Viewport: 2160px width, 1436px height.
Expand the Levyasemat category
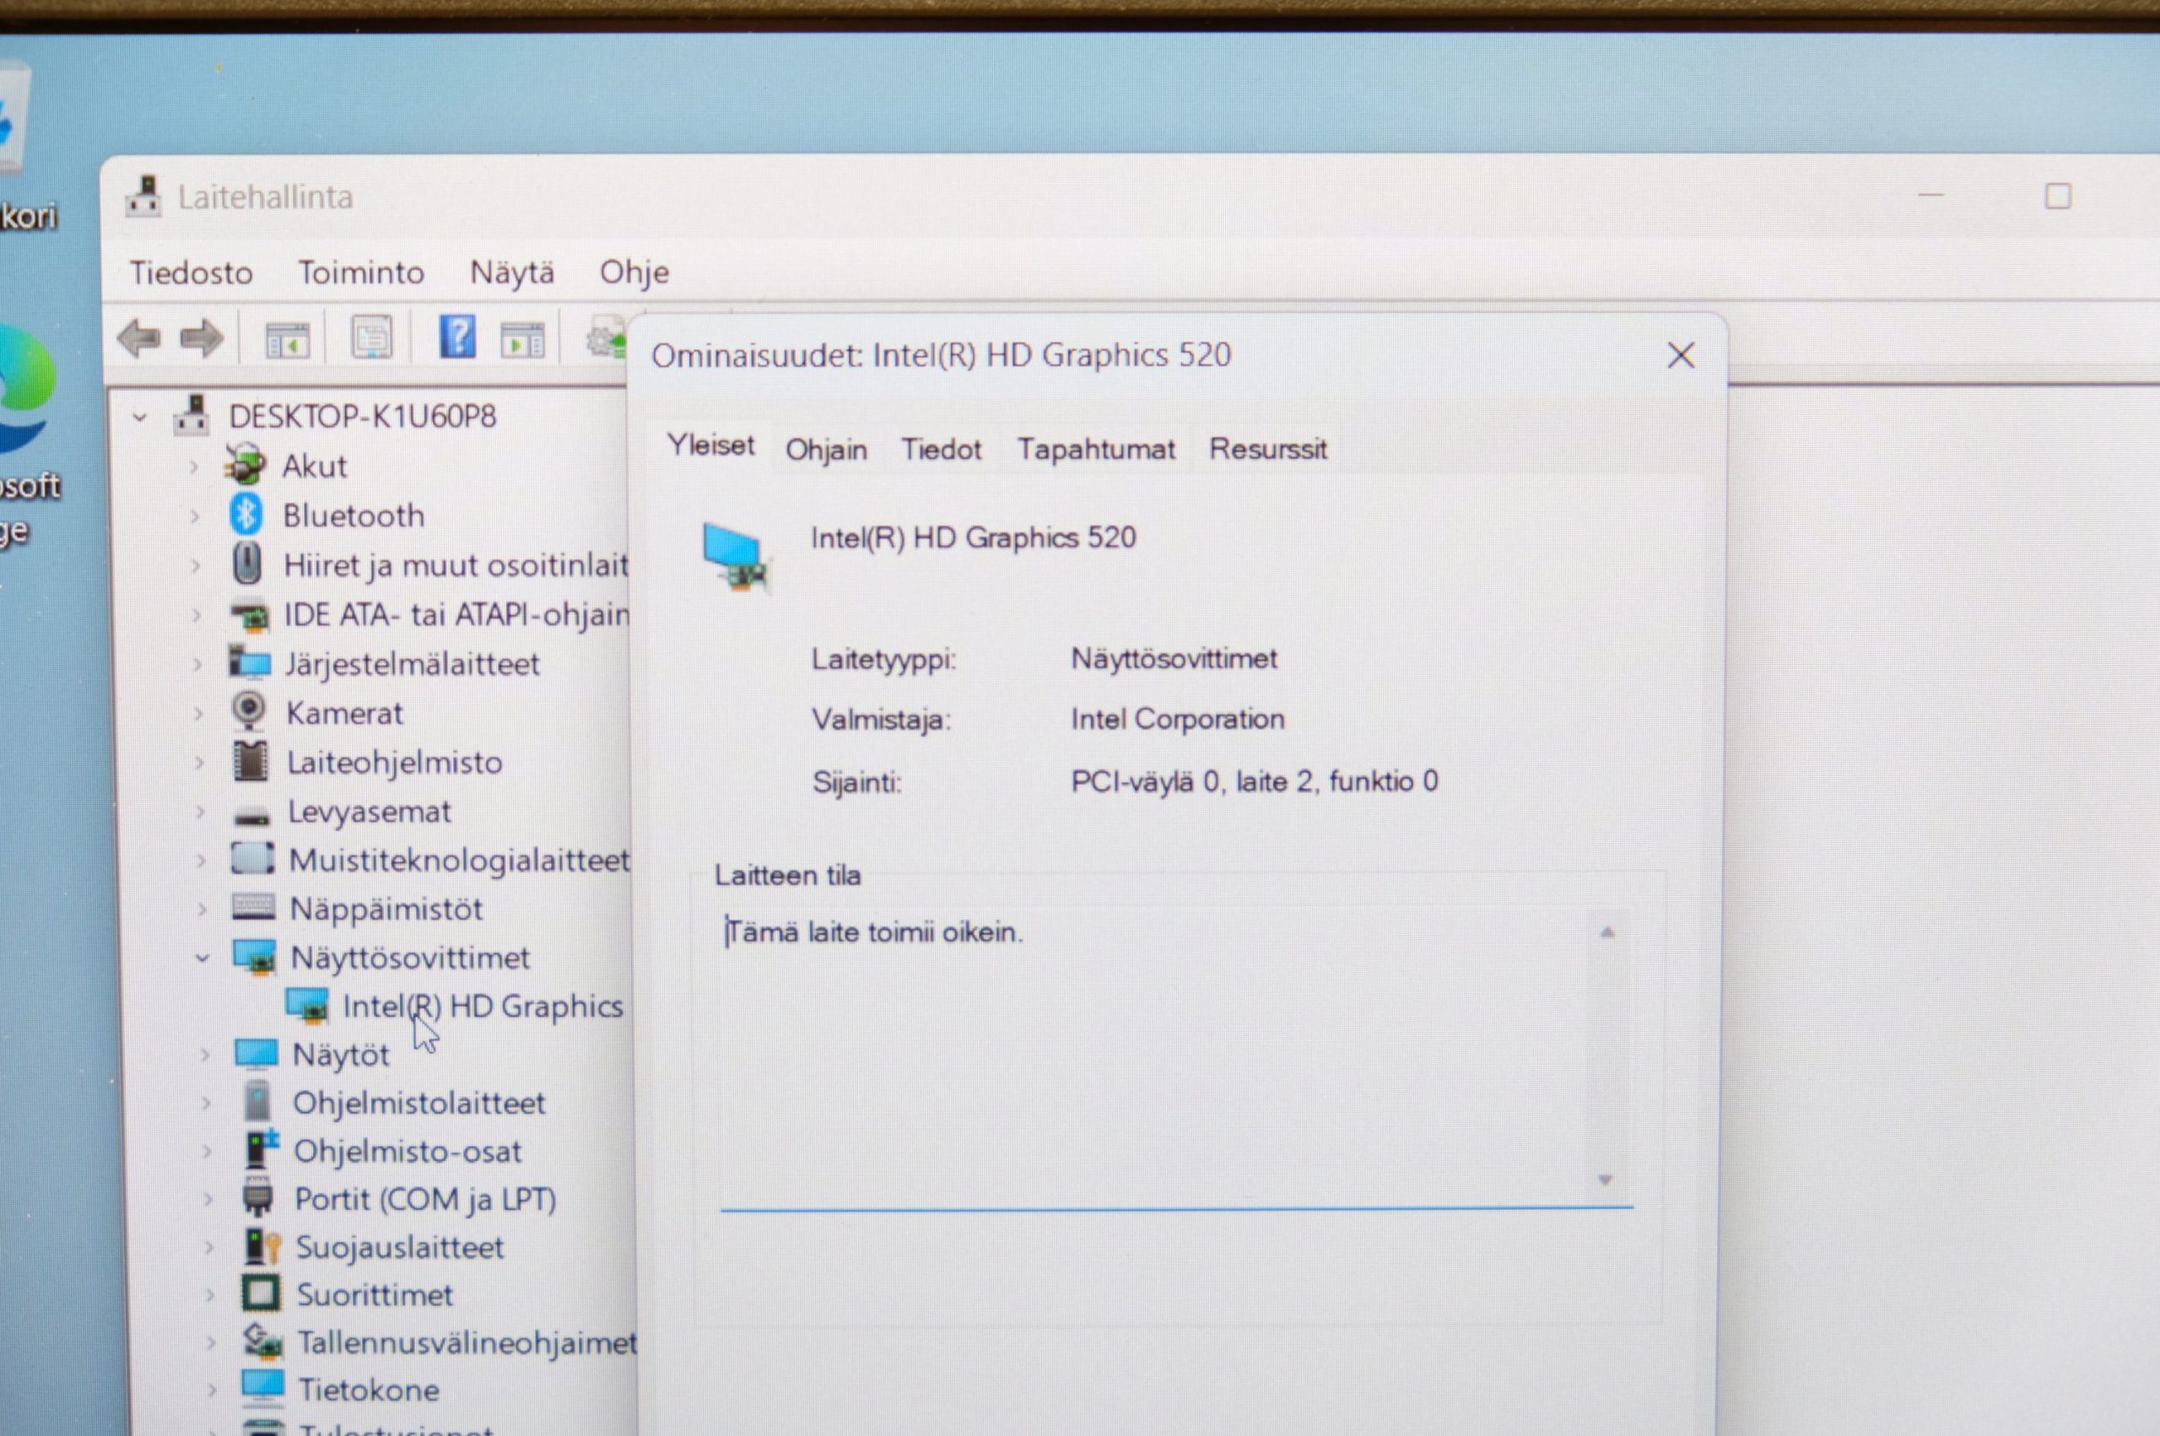tap(201, 812)
